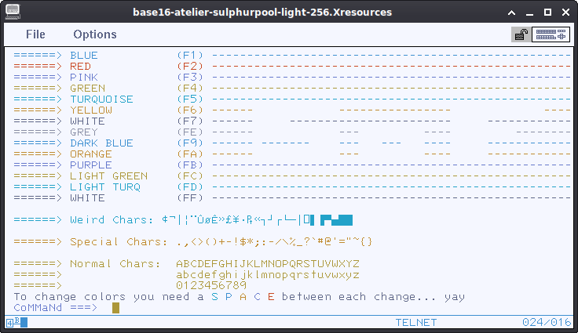Click the word GREY
This screenshot has height=333, width=578.
84,132
